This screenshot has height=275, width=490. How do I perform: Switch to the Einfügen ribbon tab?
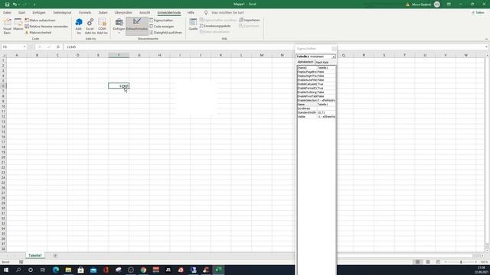(39, 12)
